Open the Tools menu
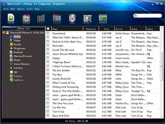This screenshot has height=124, width=165. [29, 9]
